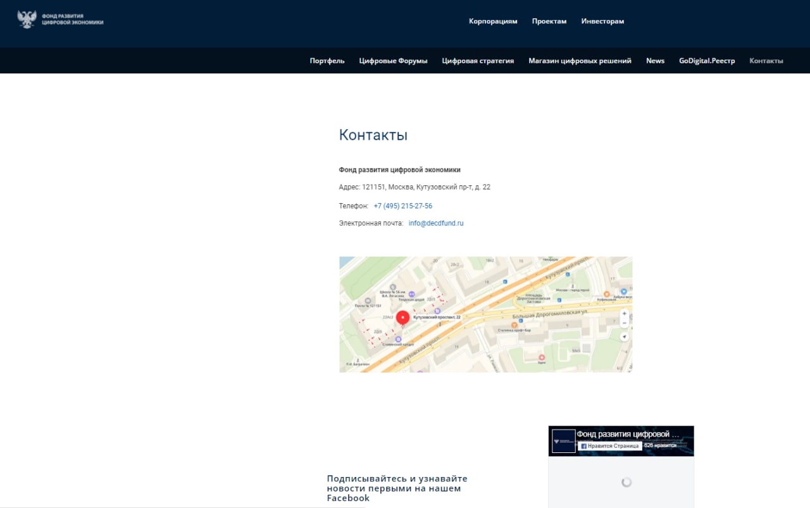810x508 pixels.
Task: Click the Почта № 121151 map marker
Action: [x=368, y=300]
